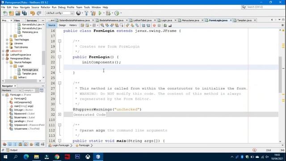Toggle fully qualified names in Navigator
This screenshot has height=161, width=286.
tap(31, 144)
